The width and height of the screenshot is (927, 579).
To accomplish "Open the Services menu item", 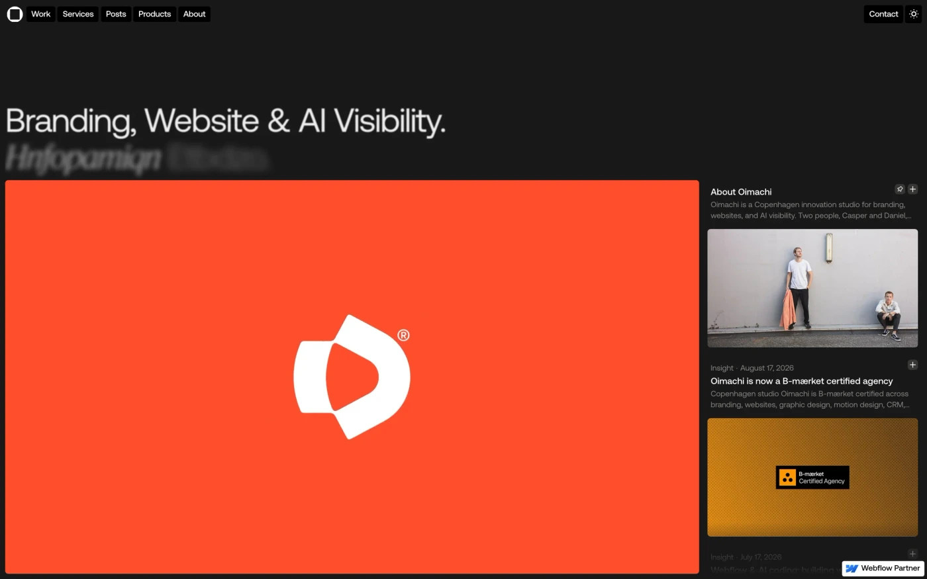I will 78,14.
